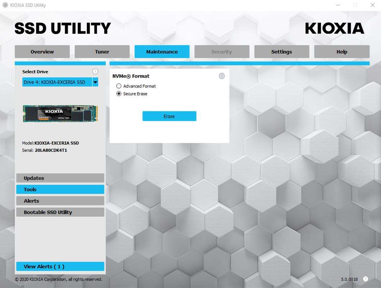Click help icon next to Select Drive
381x288 pixels.
pyautogui.click(x=95, y=71)
